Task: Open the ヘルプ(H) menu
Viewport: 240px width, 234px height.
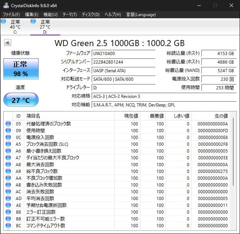Action: click(113, 15)
